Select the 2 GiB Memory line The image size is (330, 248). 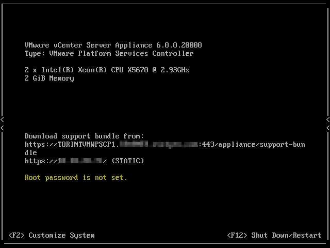click(49, 79)
